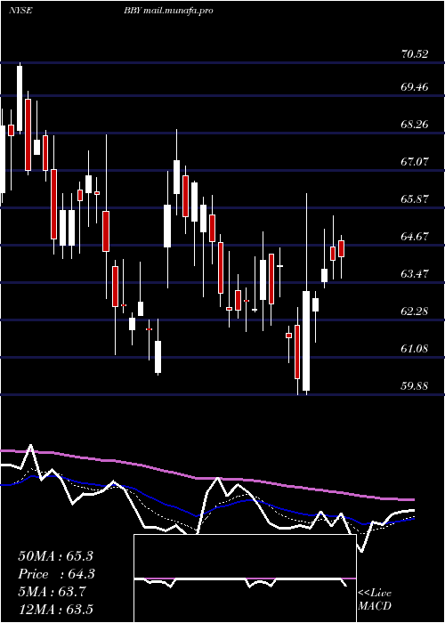Screen dimensions: 445x623
Task: Click the NYSE exchange label
Action: point(20,11)
